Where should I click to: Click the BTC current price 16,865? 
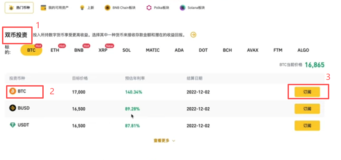pos(314,65)
